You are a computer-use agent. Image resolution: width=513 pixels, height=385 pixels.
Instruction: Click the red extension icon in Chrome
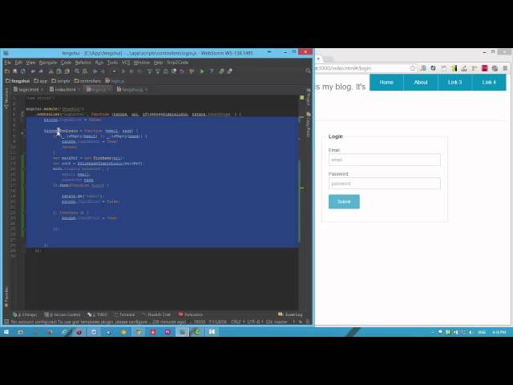tap(484, 68)
